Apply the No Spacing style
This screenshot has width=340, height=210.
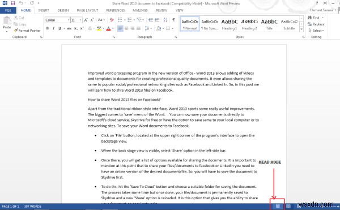point(210,24)
